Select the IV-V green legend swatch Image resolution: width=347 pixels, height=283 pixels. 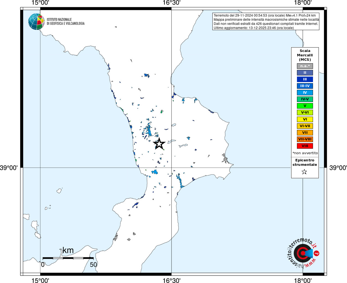[x=305, y=99]
